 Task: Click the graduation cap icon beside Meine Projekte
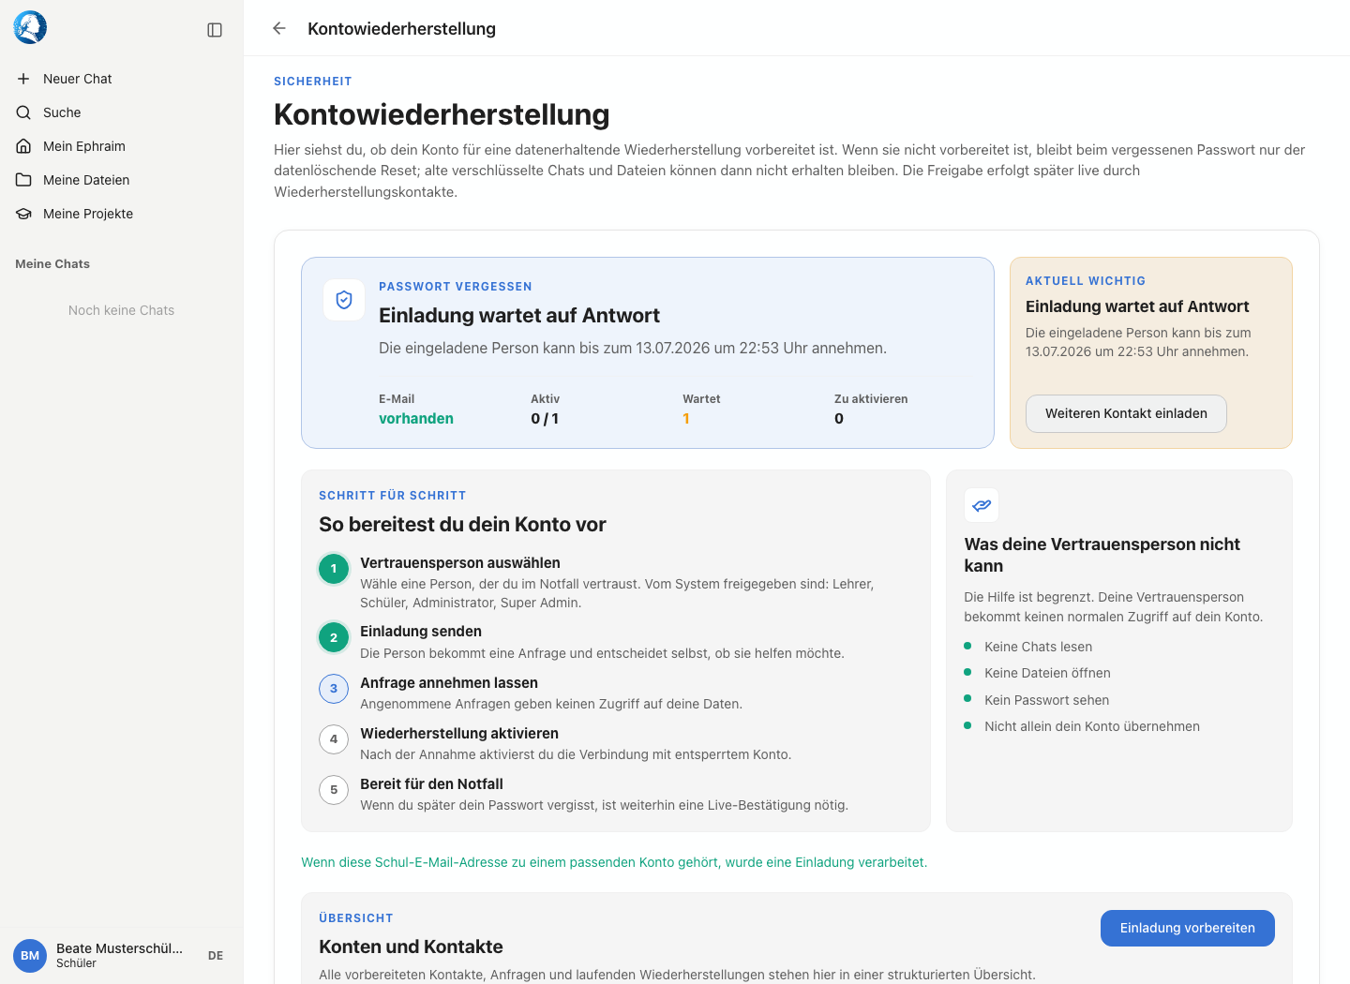coord(23,214)
